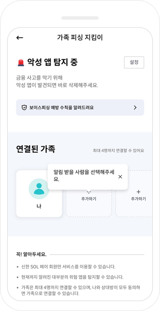
Task: Click the 가족 피싱 지킴이 page title
Action: 80,37
